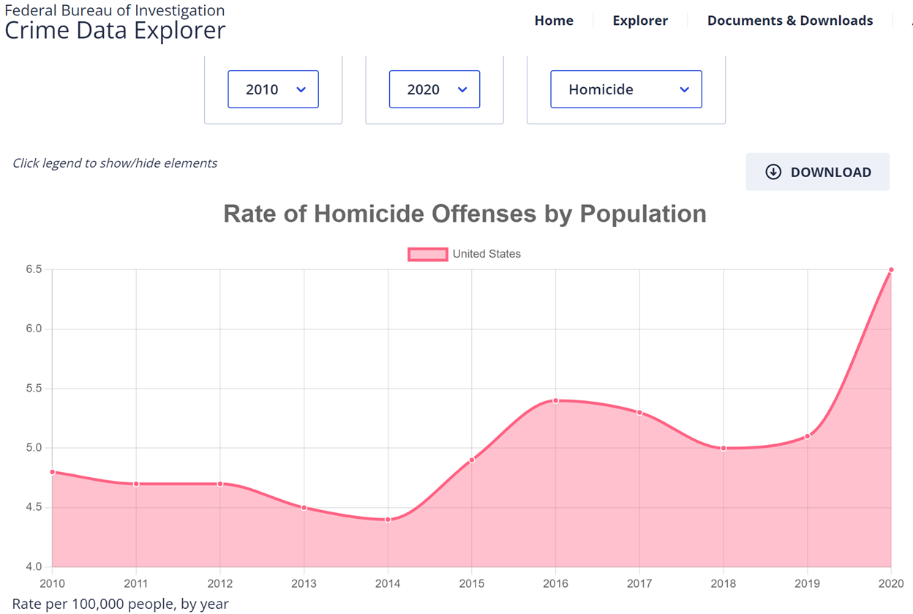Click the Crime Data Explorer header link
Viewport: 913px width, 614px height.
tap(115, 31)
